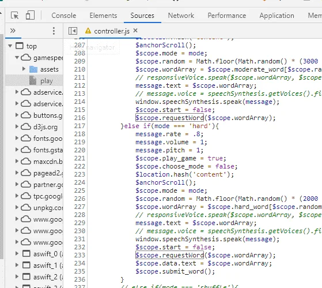Expand the d3js.org domain

(17, 126)
